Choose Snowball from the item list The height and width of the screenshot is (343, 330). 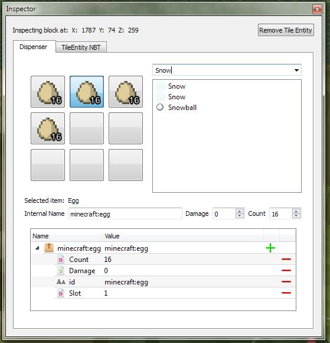pos(182,108)
